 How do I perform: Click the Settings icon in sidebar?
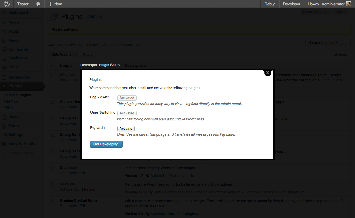click(4, 135)
